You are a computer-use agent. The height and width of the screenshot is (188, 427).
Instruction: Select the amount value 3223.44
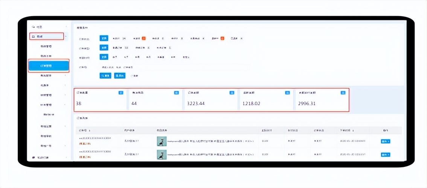[196, 103]
